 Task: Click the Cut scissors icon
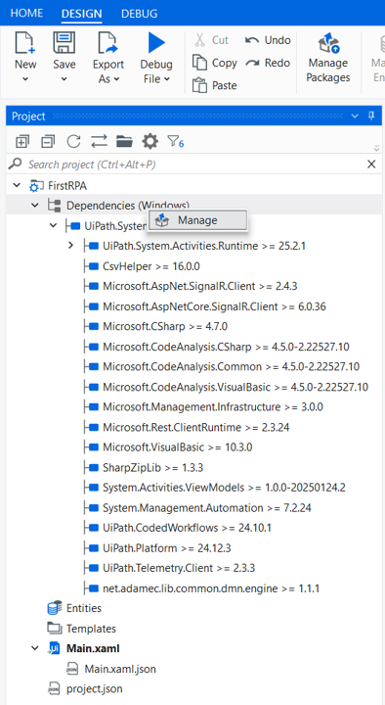[200, 40]
